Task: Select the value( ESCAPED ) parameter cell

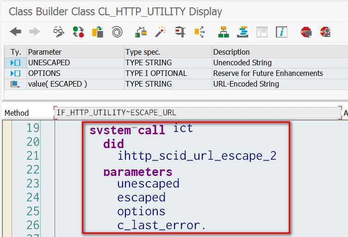Action: point(75,84)
